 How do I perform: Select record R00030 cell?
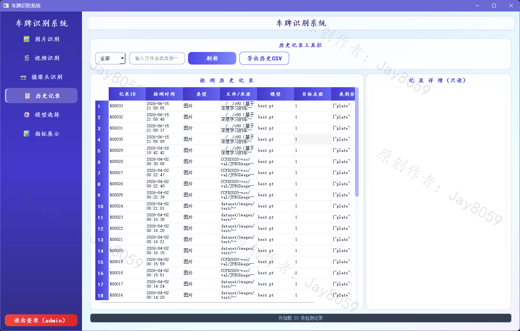point(127,140)
